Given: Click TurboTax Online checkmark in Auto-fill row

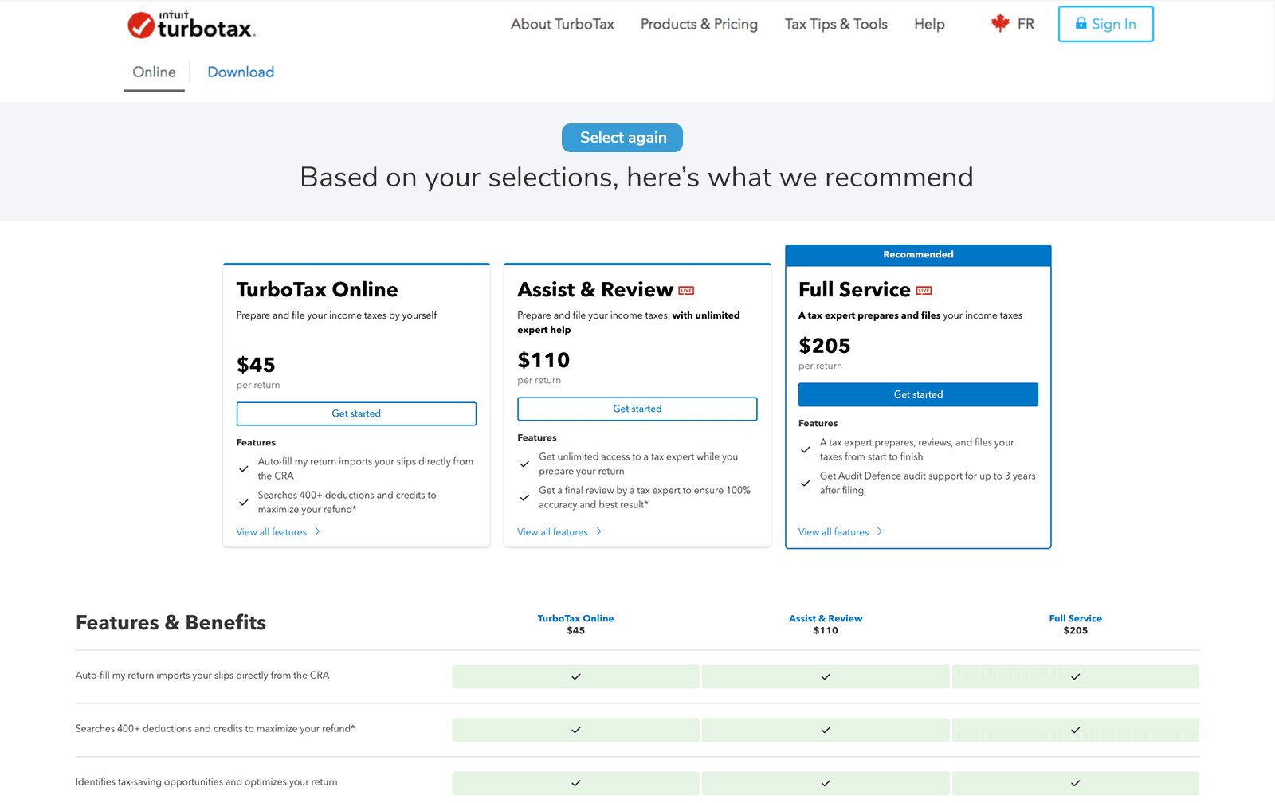Looking at the screenshot, I should (x=576, y=676).
